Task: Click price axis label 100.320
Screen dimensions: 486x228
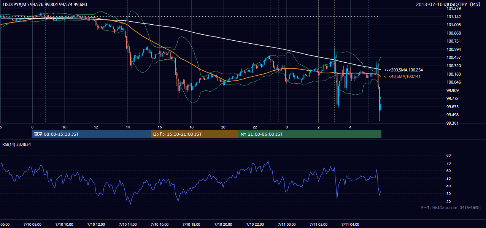Action: [x=454, y=66]
